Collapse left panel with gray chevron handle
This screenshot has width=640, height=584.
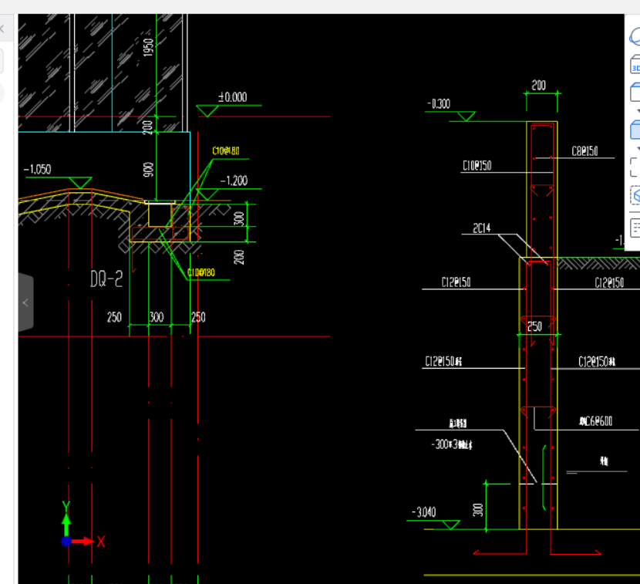(x=25, y=302)
